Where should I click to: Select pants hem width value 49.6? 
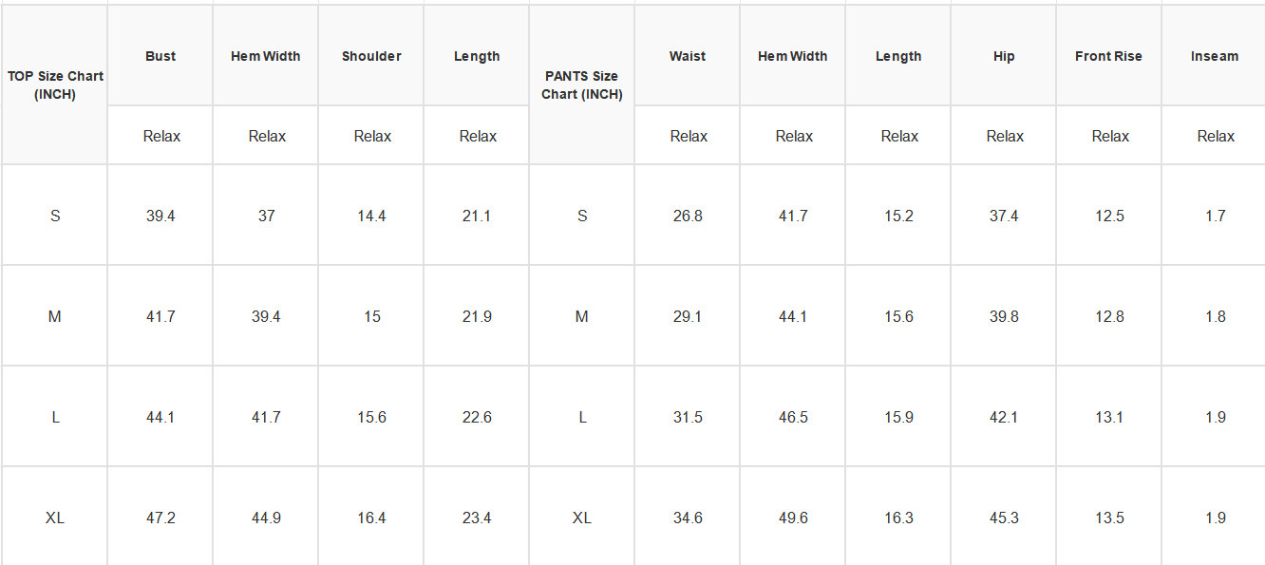coord(793,518)
